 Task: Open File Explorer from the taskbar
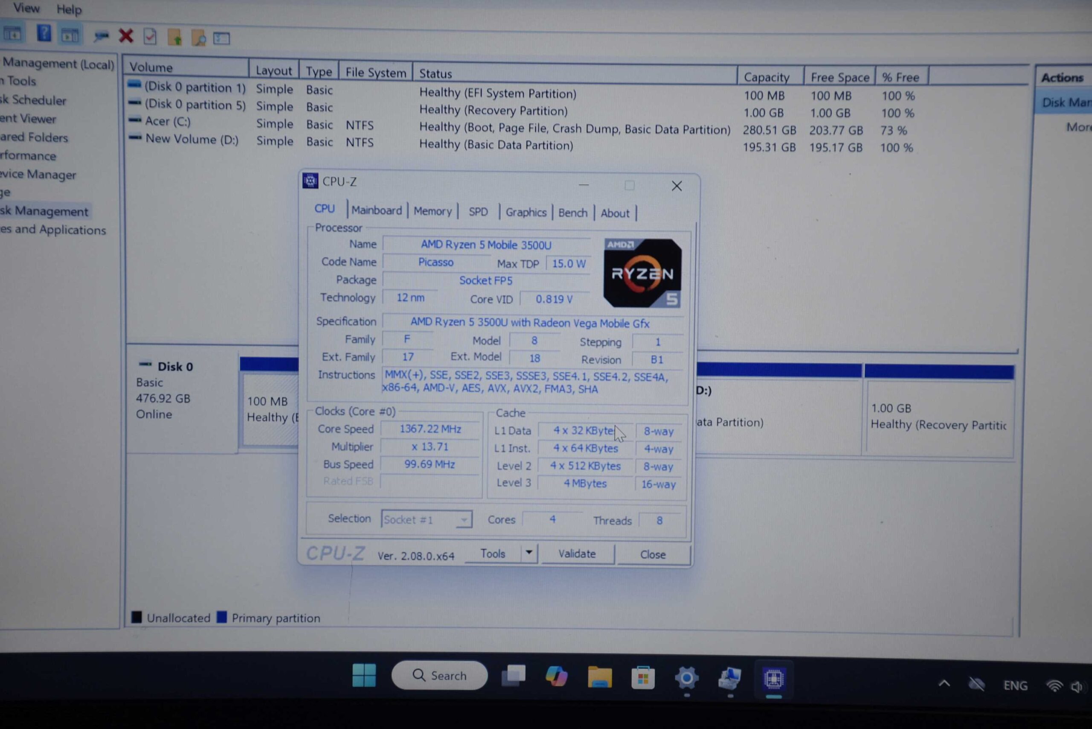click(x=599, y=677)
